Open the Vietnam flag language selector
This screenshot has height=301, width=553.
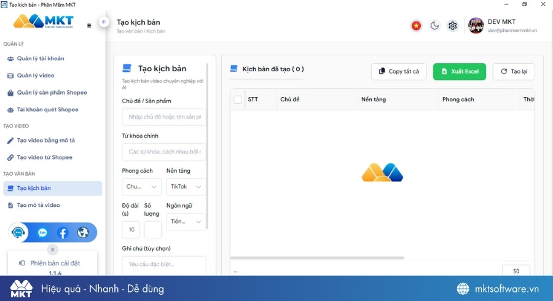tap(416, 26)
